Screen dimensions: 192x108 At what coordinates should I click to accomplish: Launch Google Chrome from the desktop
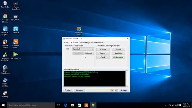point(5,18)
